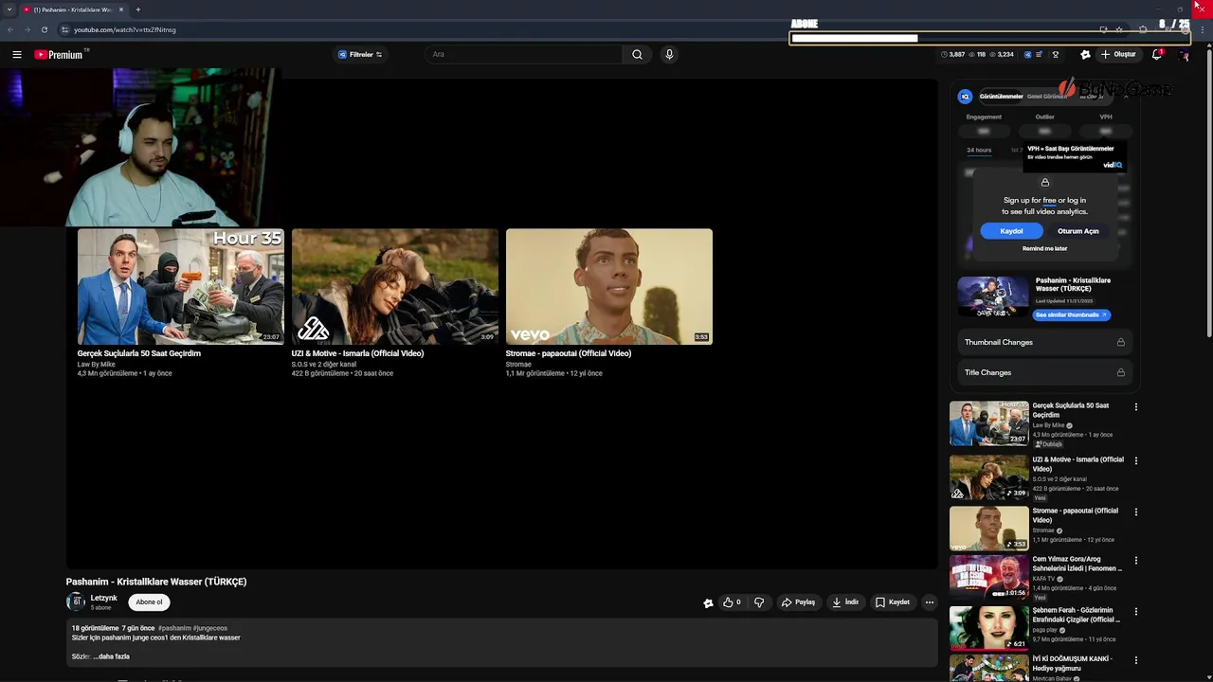Open the tab search dropdown arrow
1213x682 pixels.
point(9,9)
